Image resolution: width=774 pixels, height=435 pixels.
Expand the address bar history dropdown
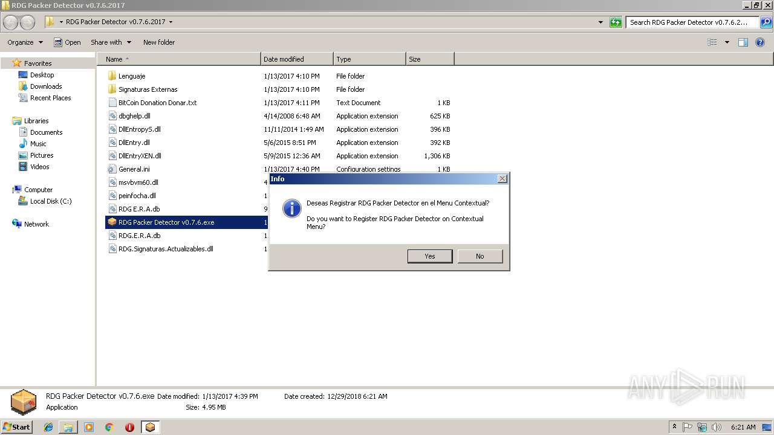tap(600, 22)
